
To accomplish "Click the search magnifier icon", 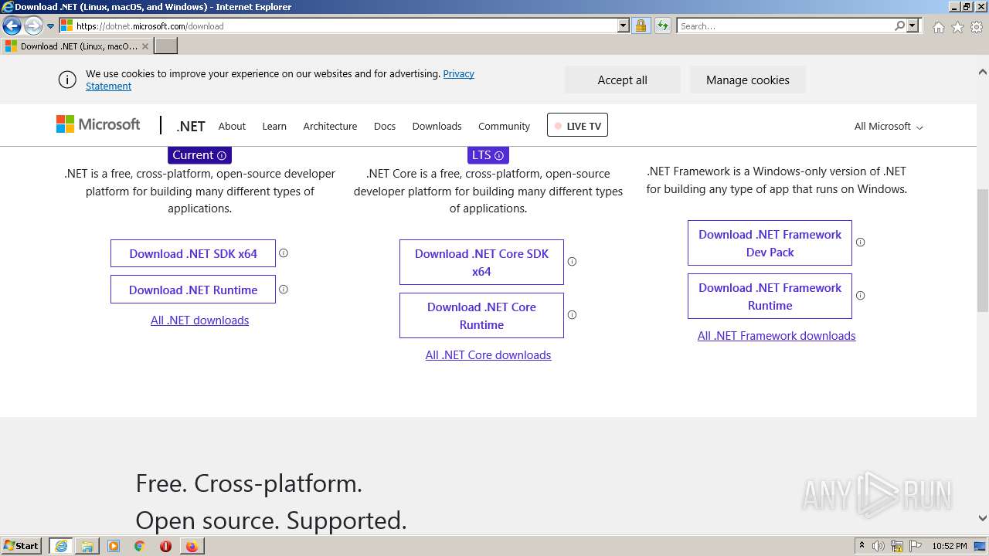I will point(899,26).
